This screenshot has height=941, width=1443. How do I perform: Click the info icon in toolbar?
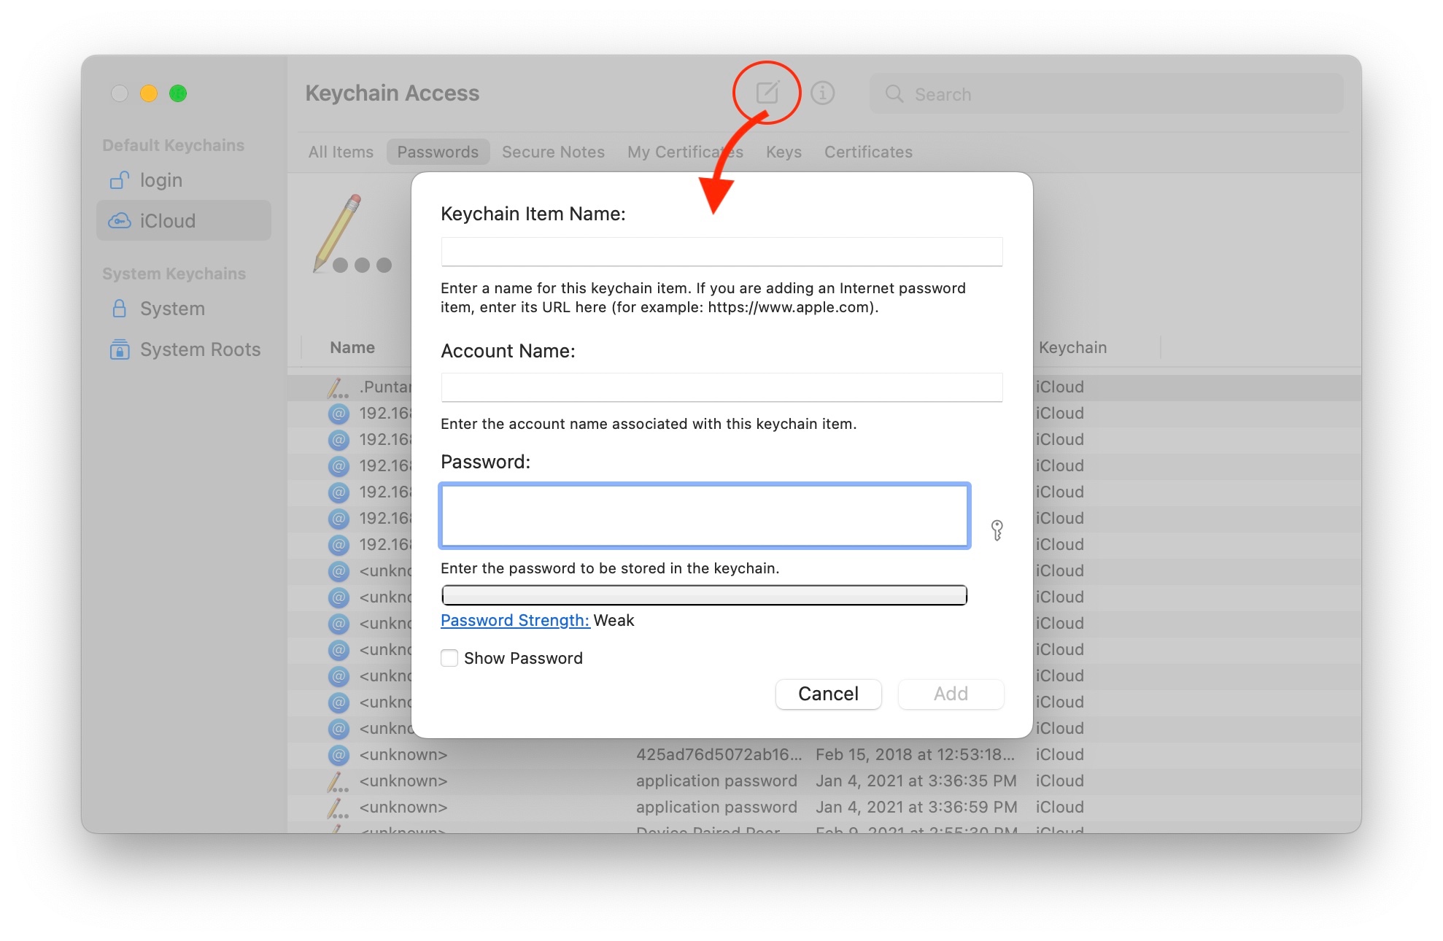[x=822, y=93]
